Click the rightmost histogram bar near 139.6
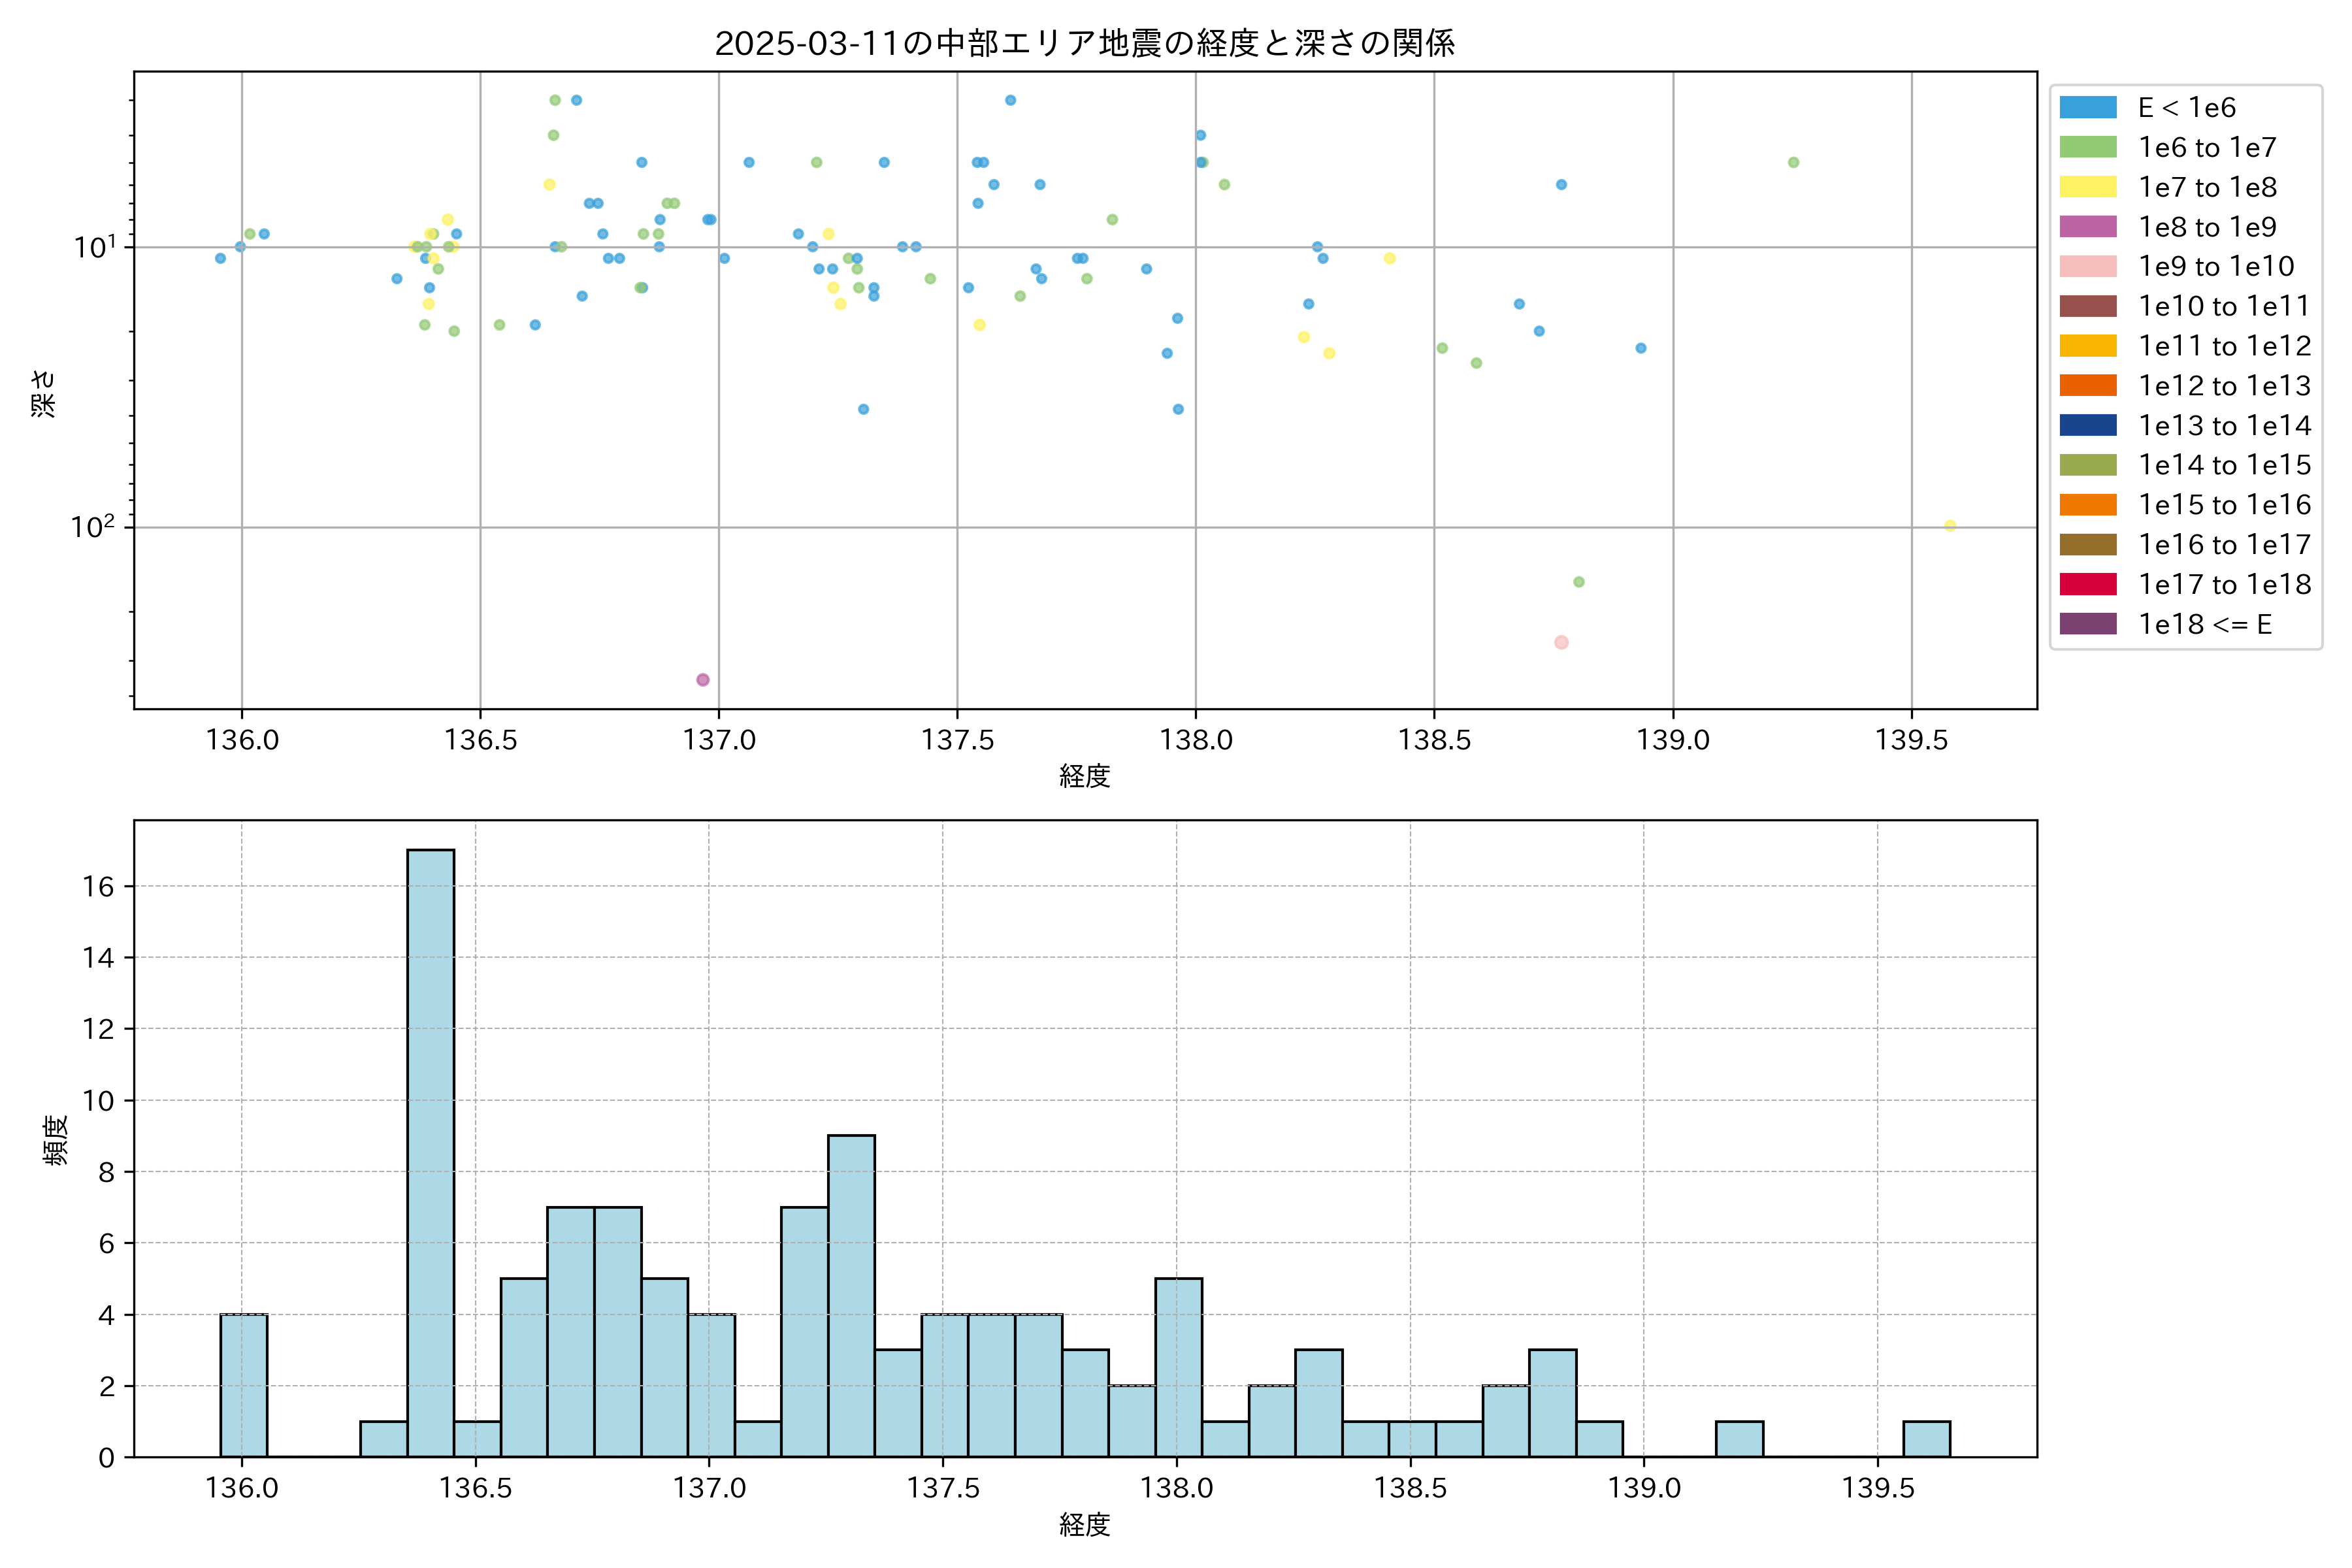 1926,1439
